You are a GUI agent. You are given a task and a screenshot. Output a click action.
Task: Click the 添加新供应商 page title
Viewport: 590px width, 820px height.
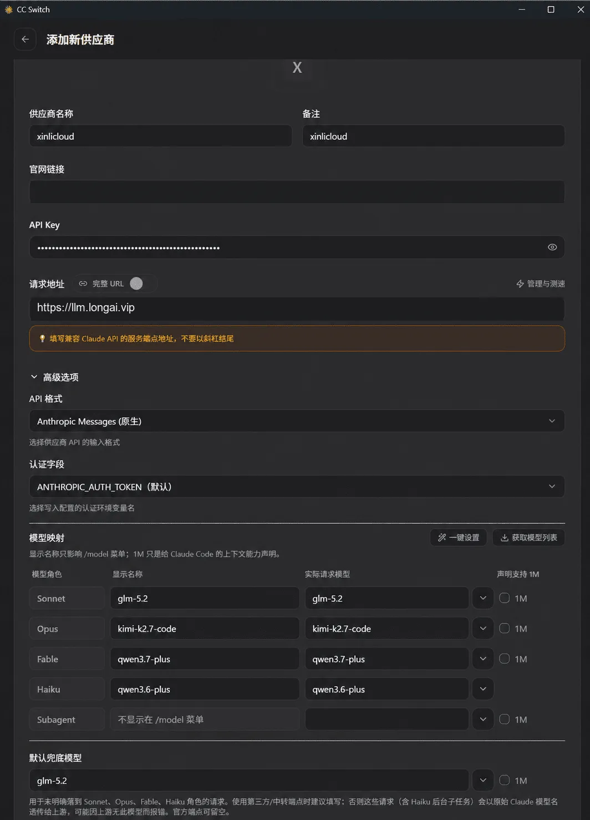pyautogui.click(x=80, y=39)
